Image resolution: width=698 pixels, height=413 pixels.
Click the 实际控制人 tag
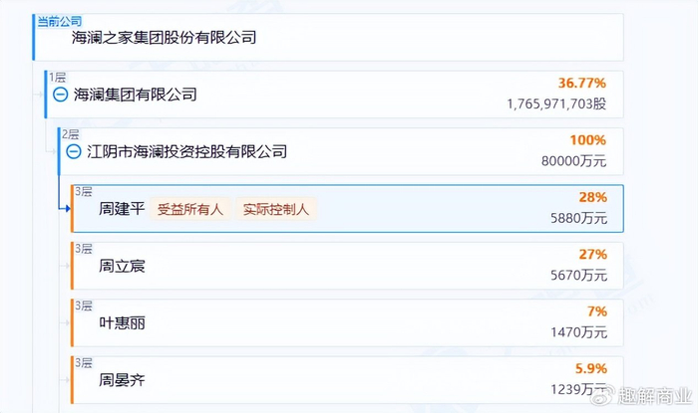(x=276, y=210)
